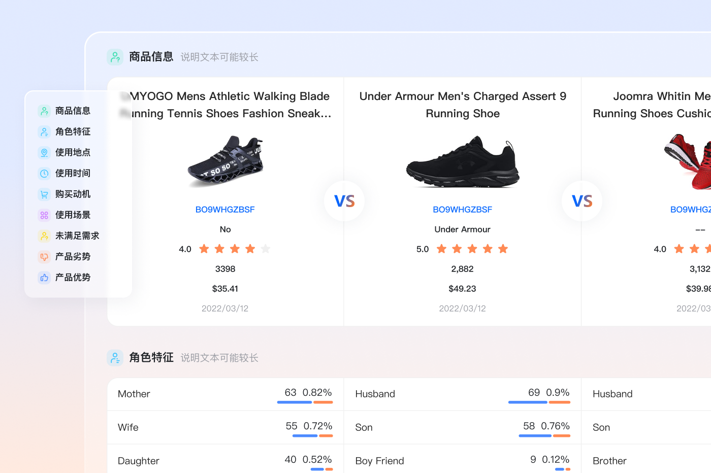Open ASIN link under UMYOGO shoe

click(x=225, y=210)
